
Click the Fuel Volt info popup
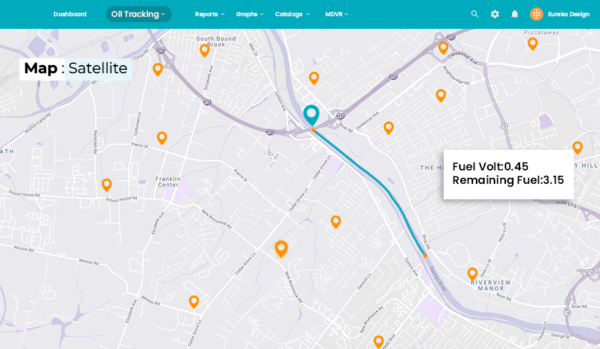pos(508,174)
